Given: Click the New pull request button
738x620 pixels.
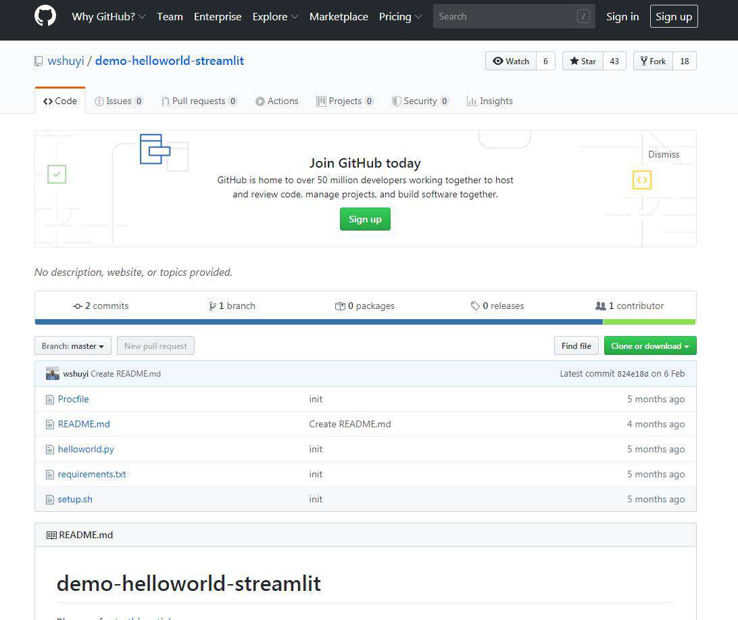Looking at the screenshot, I should 156,346.
